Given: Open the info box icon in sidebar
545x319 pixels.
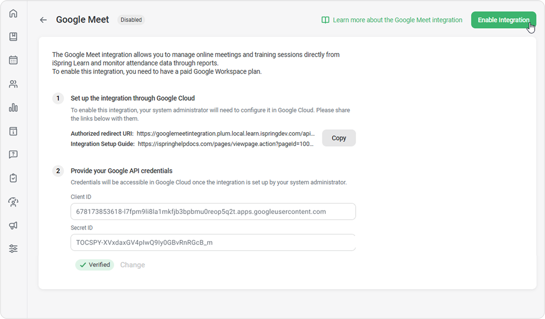Looking at the screenshot, I should point(13,131).
